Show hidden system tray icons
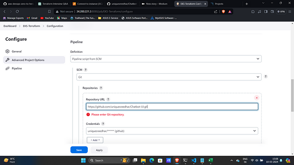The image size is (294, 165). [231, 160]
